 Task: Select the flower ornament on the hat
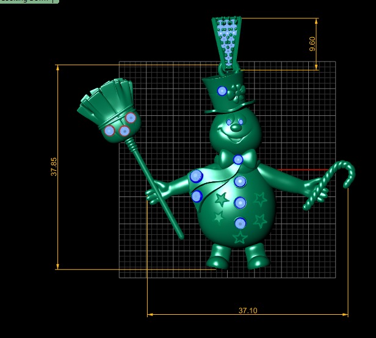pyautogui.click(x=236, y=93)
